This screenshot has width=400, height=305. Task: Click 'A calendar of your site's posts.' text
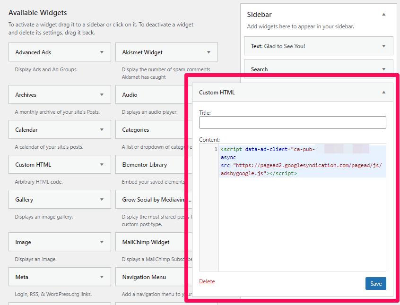[49, 147]
